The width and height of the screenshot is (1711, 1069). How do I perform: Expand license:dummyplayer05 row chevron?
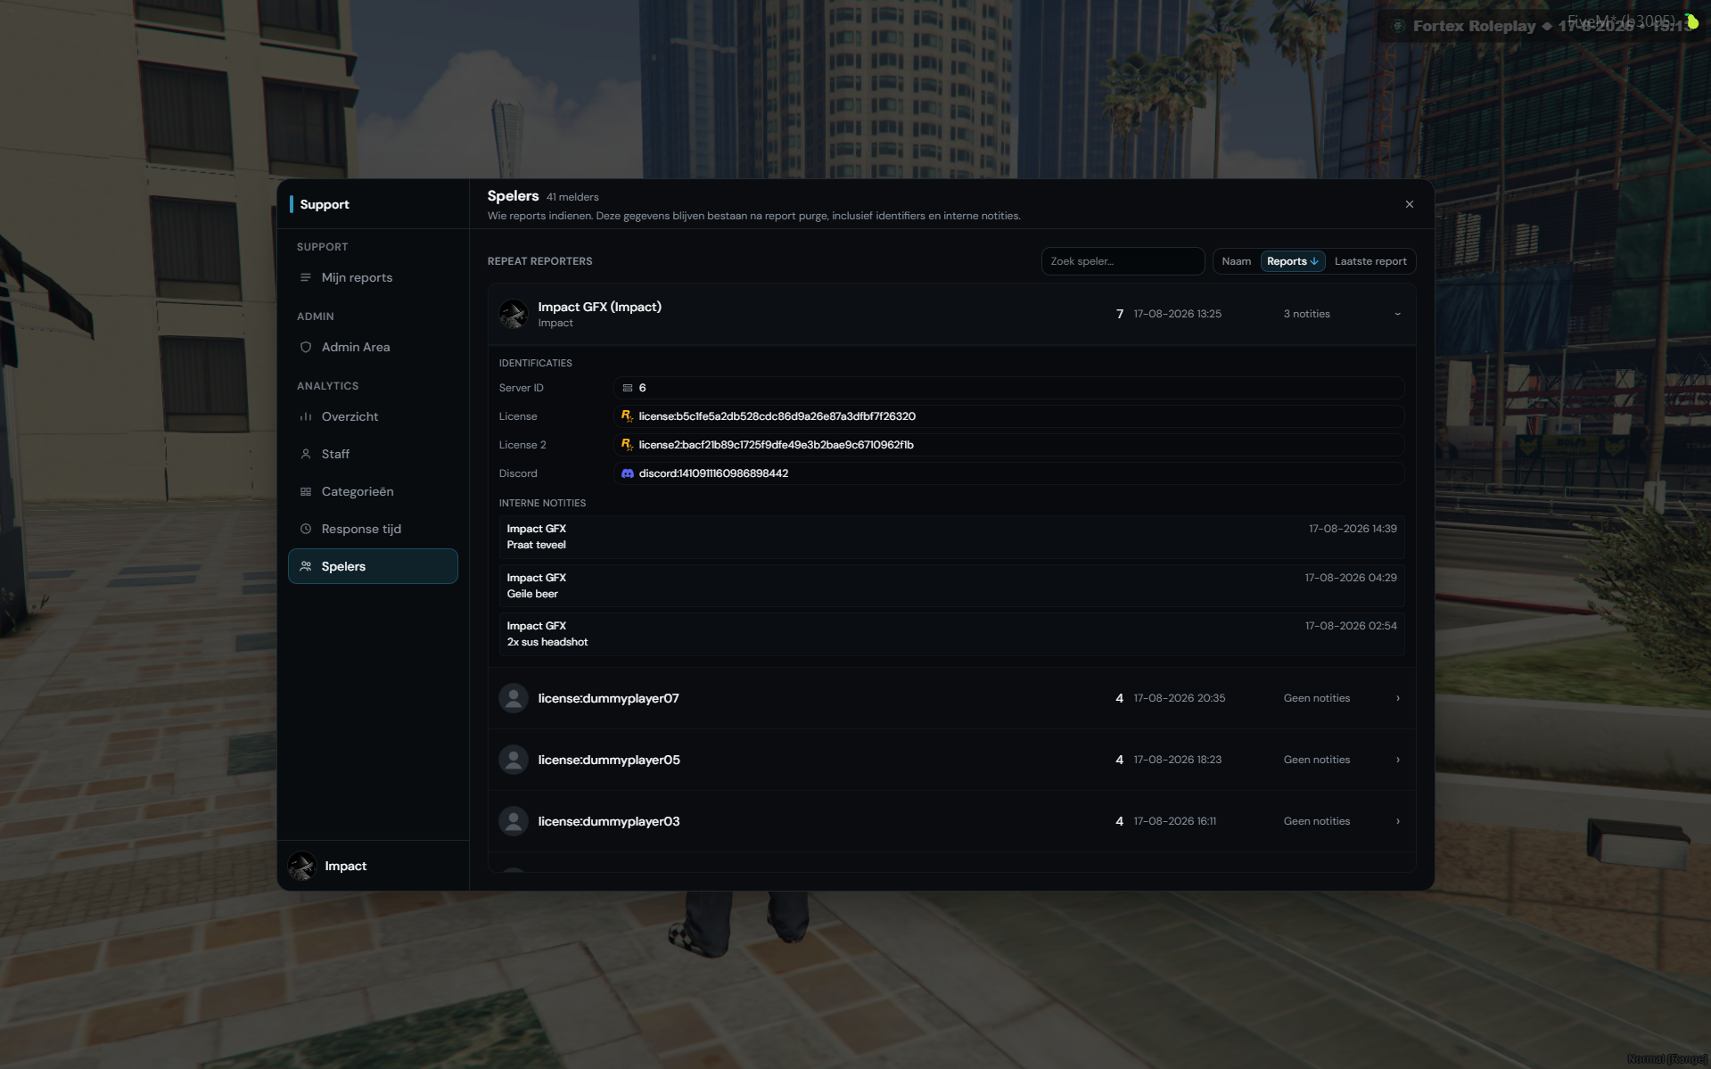pyautogui.click(x=1397, y=760)
